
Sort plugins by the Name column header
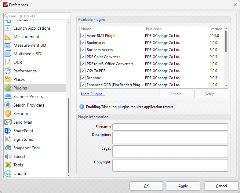pos(112,29)
